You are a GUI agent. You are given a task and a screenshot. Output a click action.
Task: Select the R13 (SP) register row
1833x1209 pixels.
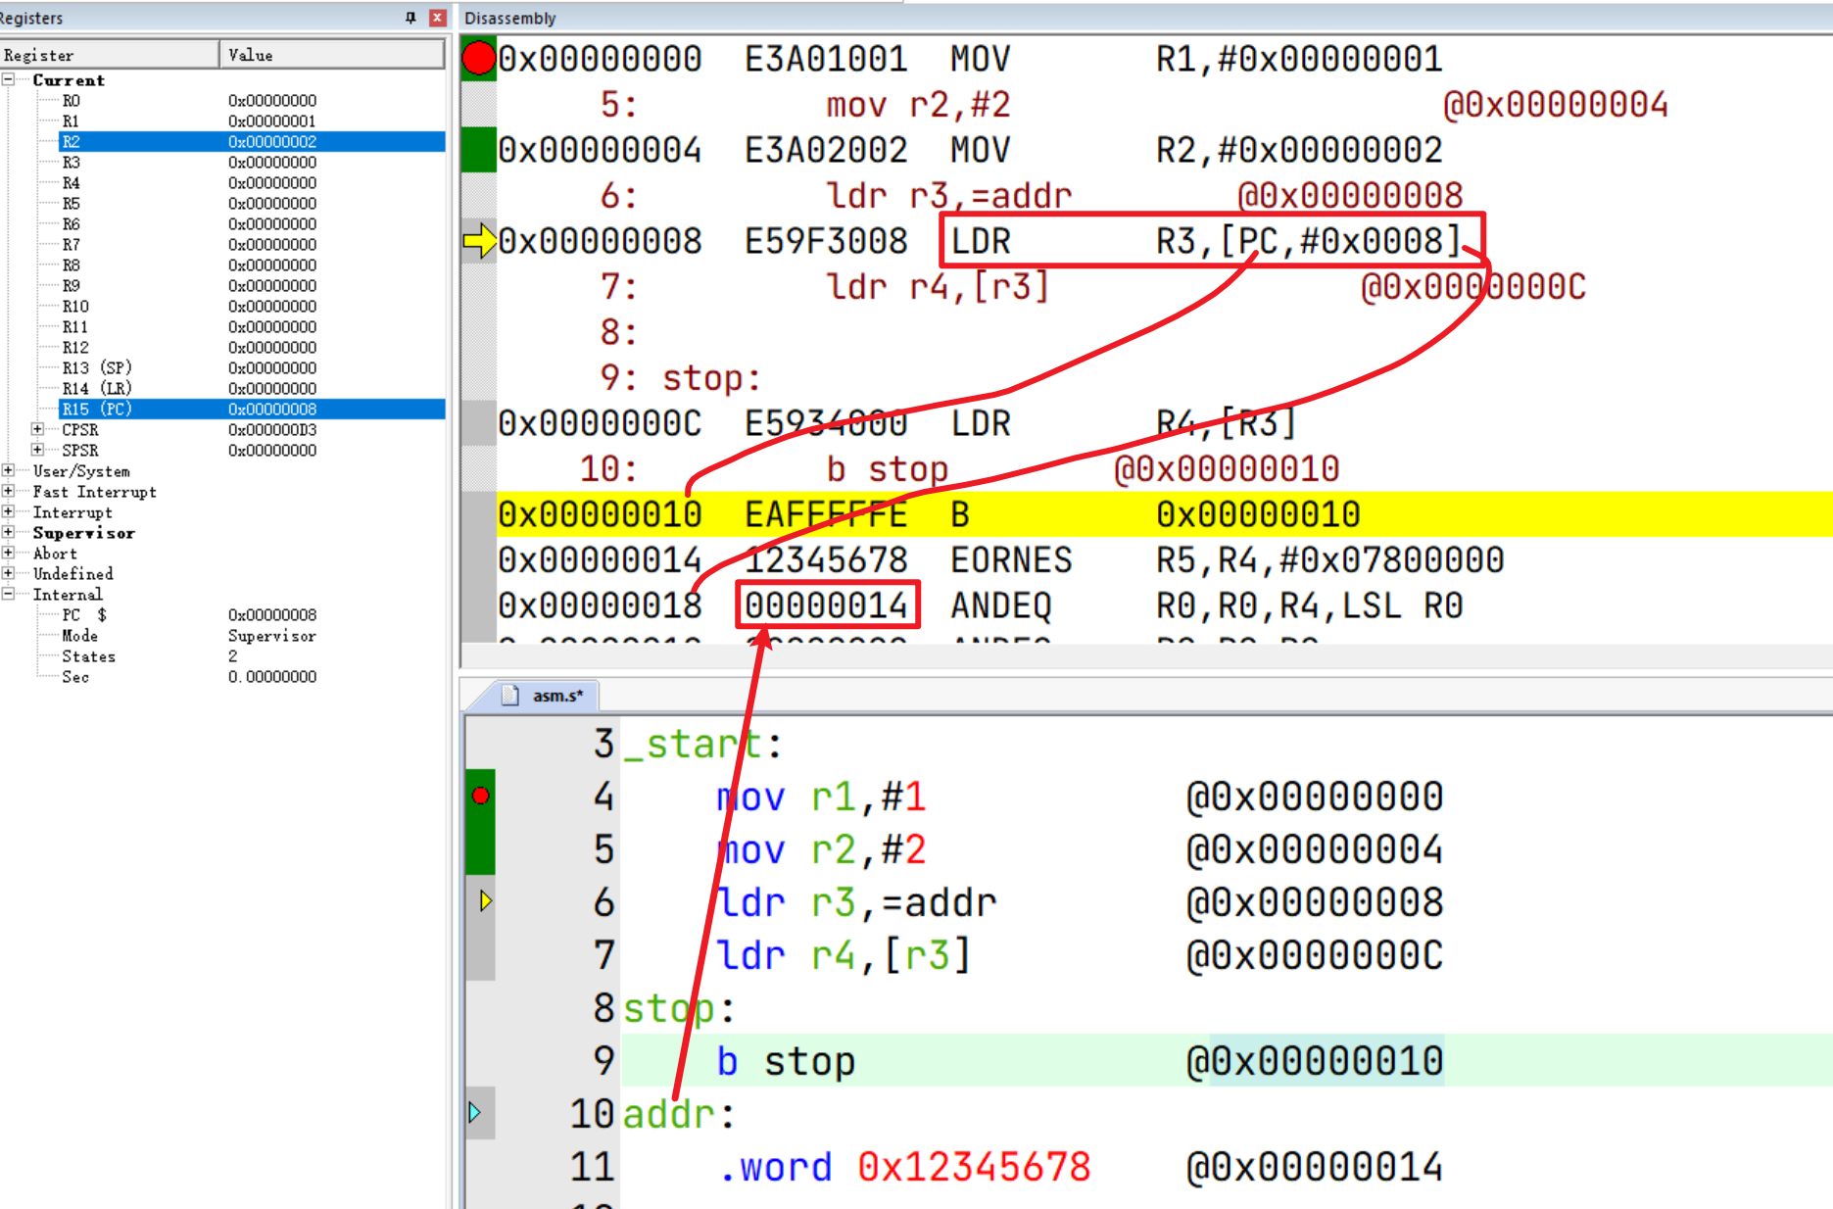222,367
